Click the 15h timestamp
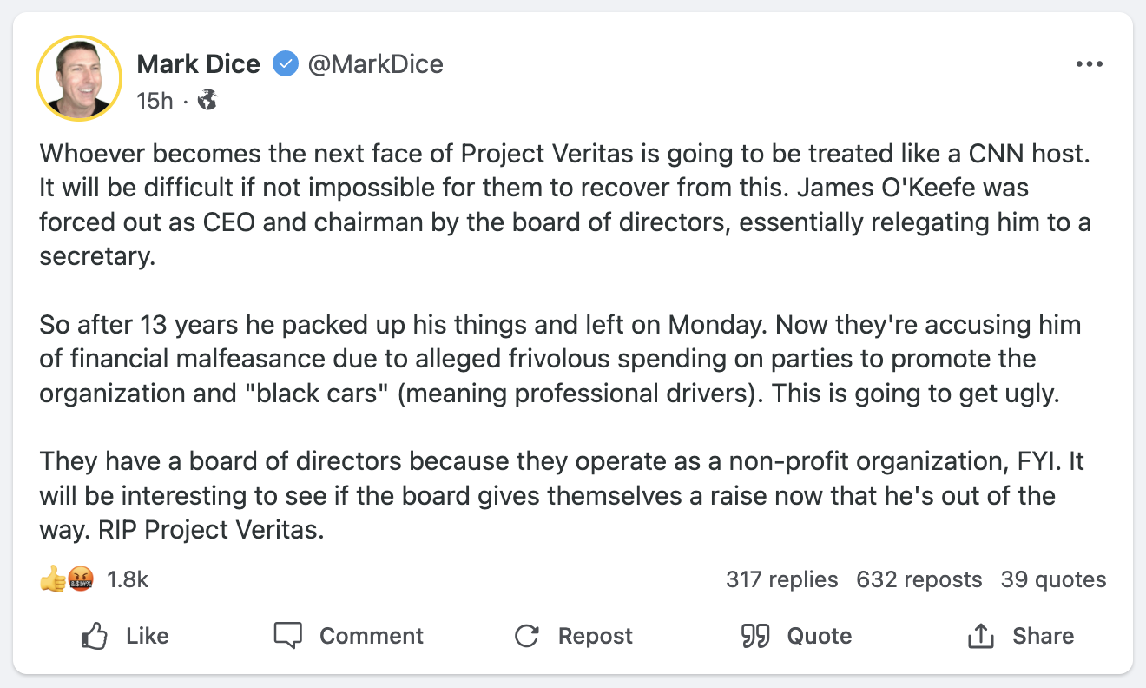 tap(153, 100)
